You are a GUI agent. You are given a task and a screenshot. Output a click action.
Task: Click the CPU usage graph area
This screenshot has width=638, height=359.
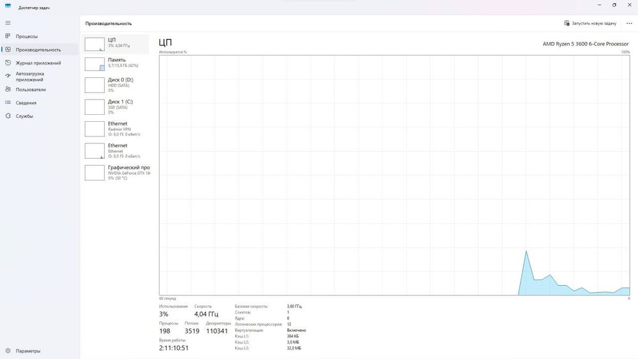click(x=394, y=175)
